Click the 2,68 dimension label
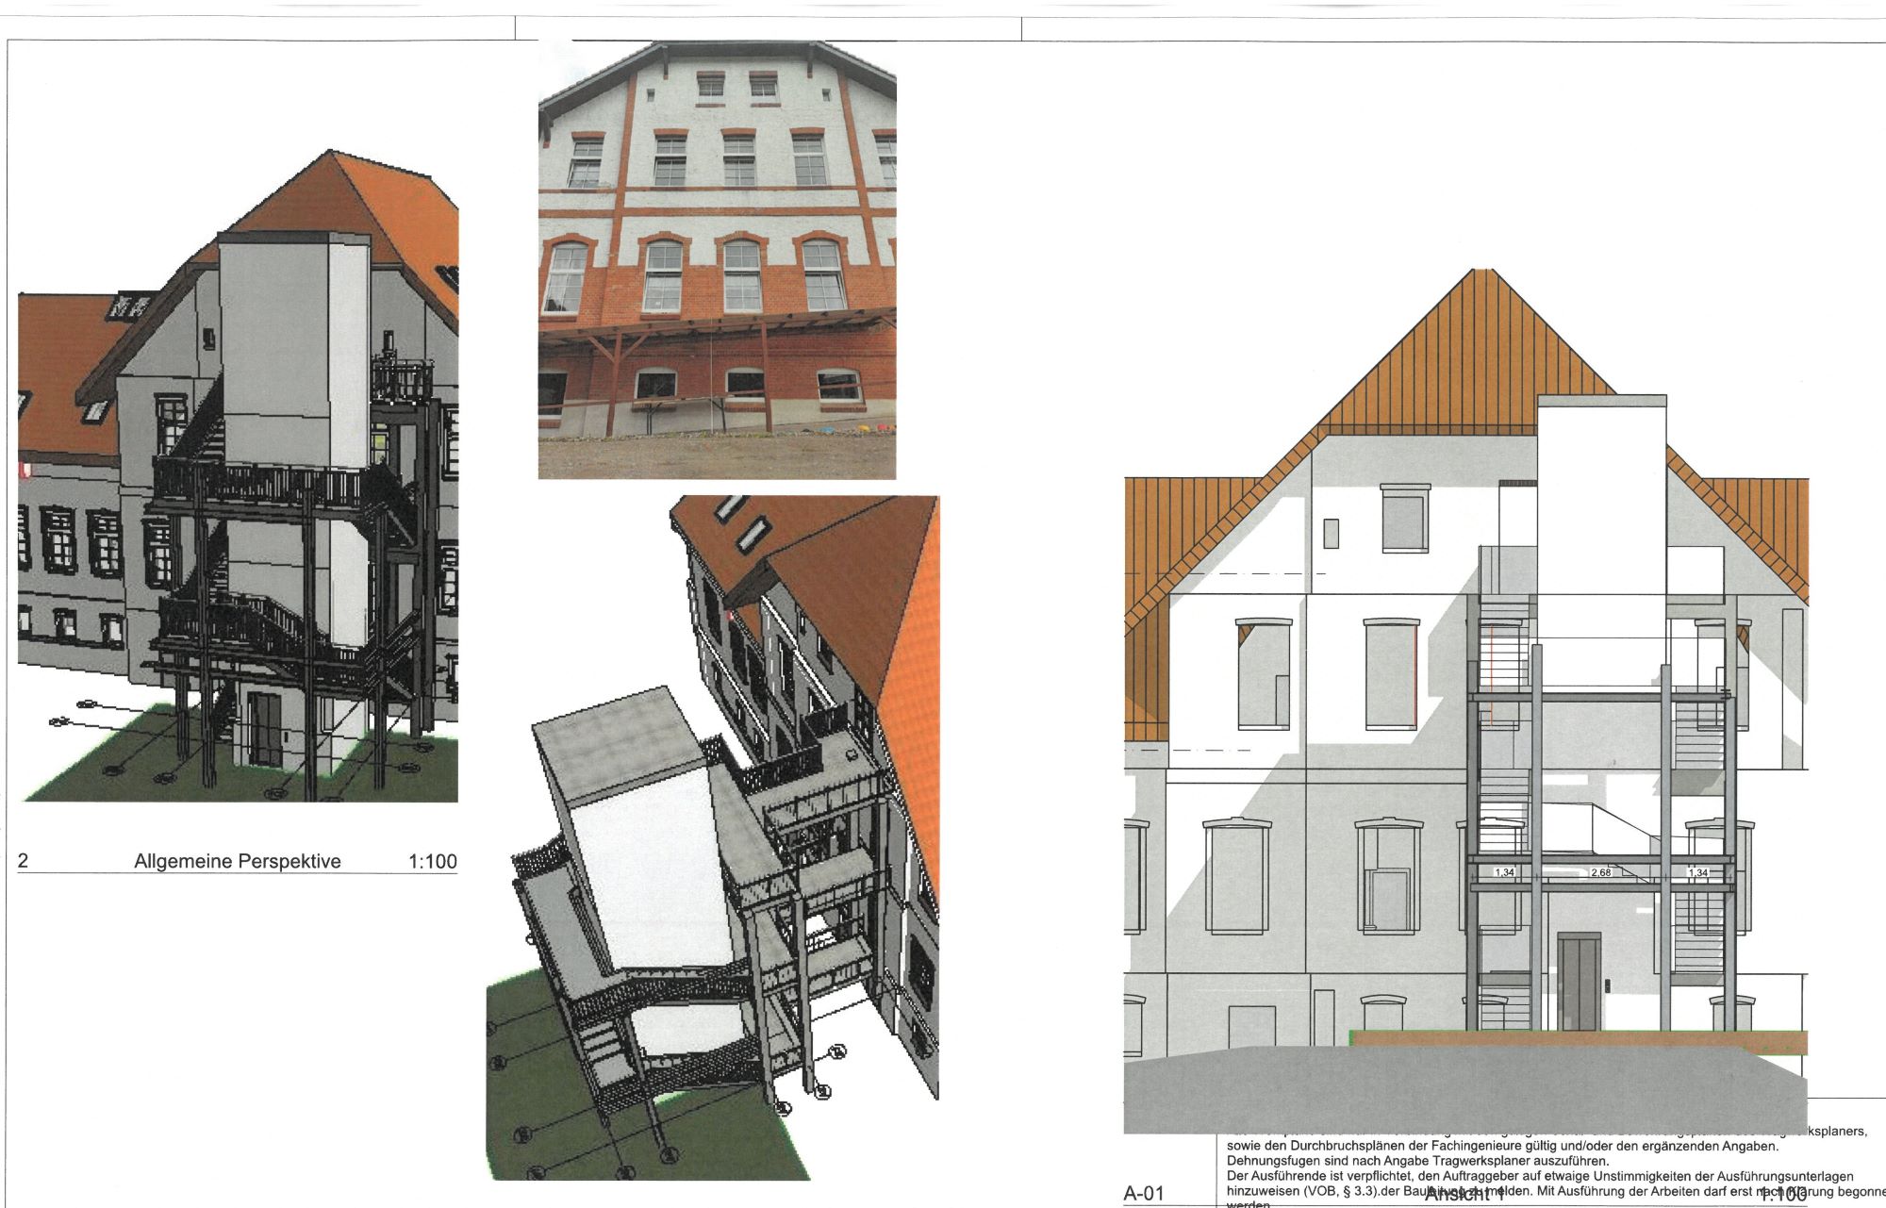Image resolution: width=1886 pixels, height=1208 pixels. click(x=1600, y=873)
